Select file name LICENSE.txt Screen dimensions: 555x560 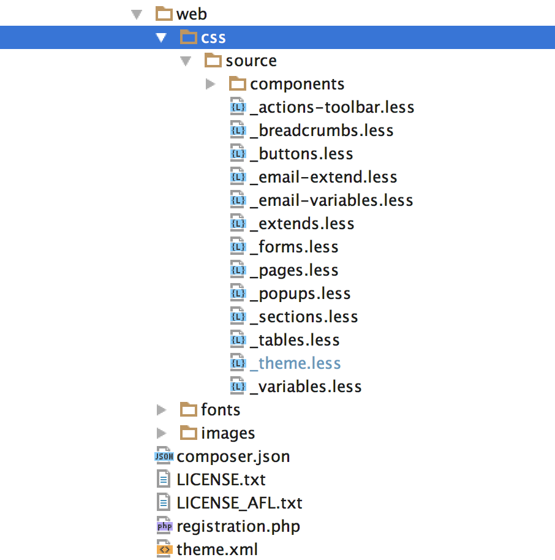[221, 480]
